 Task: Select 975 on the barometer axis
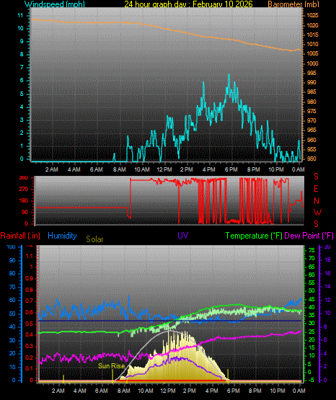point(311,111)
